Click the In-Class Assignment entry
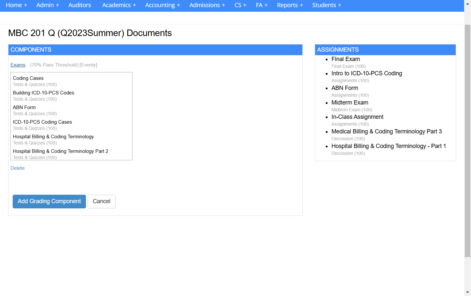 357,117
